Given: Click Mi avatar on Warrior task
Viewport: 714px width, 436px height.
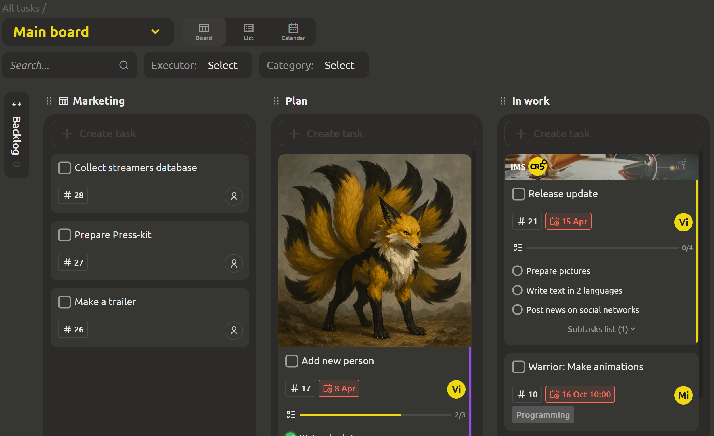Looking at the screenshot, I should [684, 395].
